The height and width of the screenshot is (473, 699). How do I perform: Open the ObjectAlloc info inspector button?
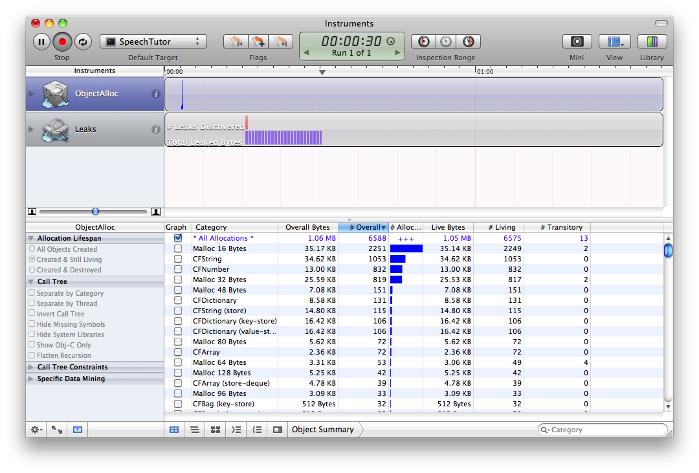(x=155, y=94)
